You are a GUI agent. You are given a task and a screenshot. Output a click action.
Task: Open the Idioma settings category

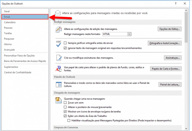pyautogui.click(x=25, y=44)
